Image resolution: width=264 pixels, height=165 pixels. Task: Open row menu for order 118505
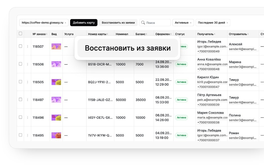[27, 82]
